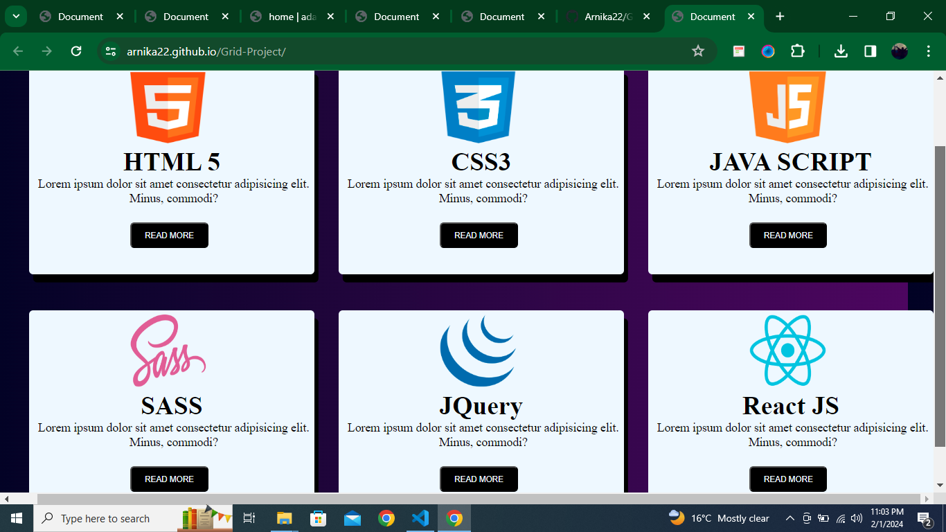The height and width of the screenshot is (532, 946).
Task: Switch to the Arnika22 GitHub tab
Action: tap(608, 17)
